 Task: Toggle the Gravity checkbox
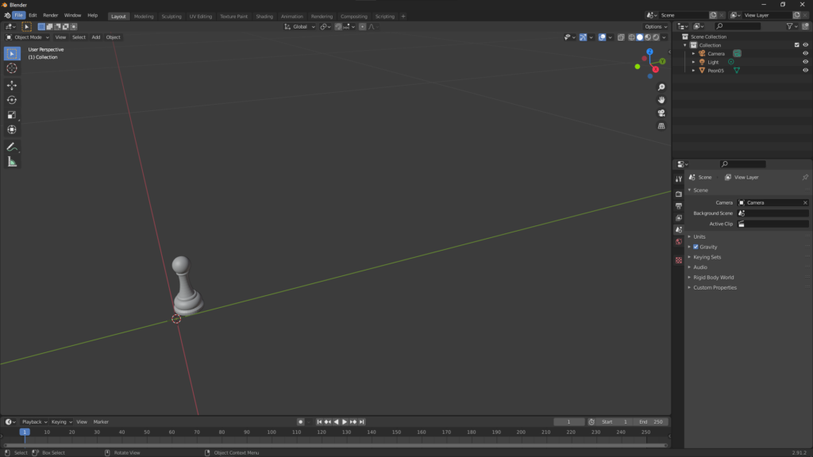[696, 247]
